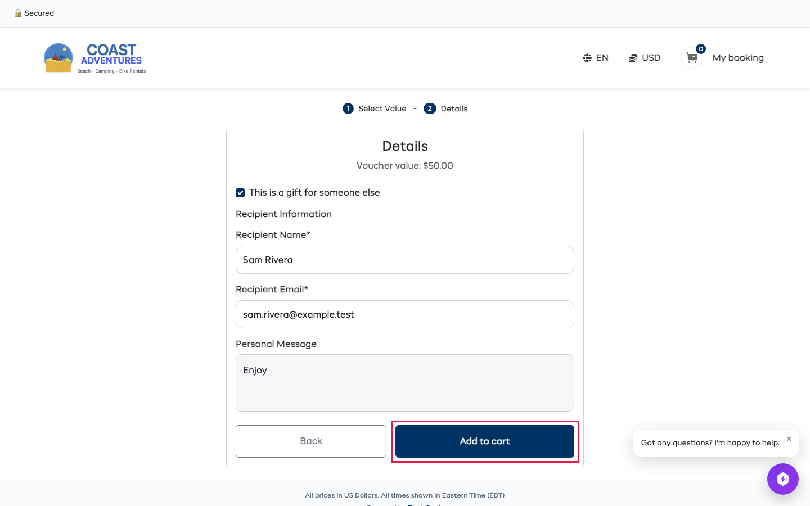Open the EN language selector
Viewport: 810px width, 506px height.
tap(596, 58)
